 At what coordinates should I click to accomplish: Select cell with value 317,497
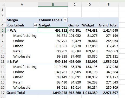point(108,46)
